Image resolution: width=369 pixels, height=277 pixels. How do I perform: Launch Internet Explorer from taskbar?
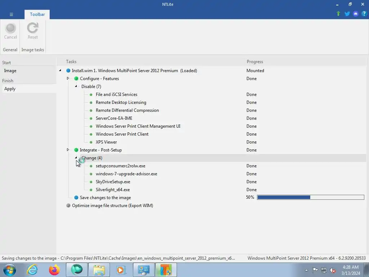click(x=32, y=270)
